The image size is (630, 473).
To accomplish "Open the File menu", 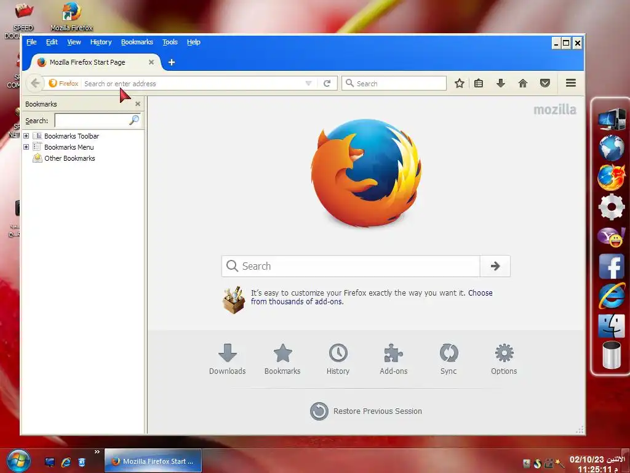I will click(x=31, y=42).
